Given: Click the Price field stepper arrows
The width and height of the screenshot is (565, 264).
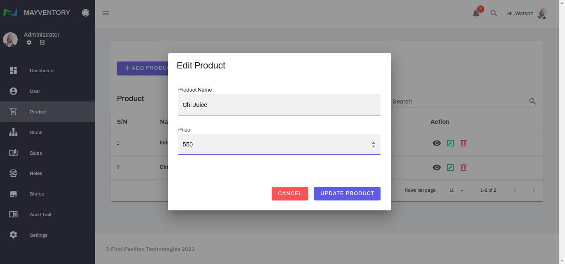Looking at the screenshot, I should [373, 145].
